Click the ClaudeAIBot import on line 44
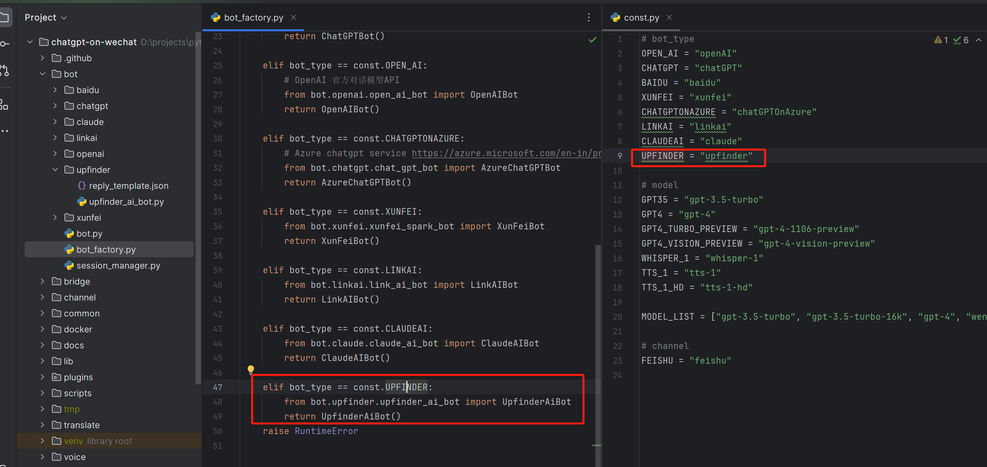This screenshot has width=987, height=467. [510, 343]
